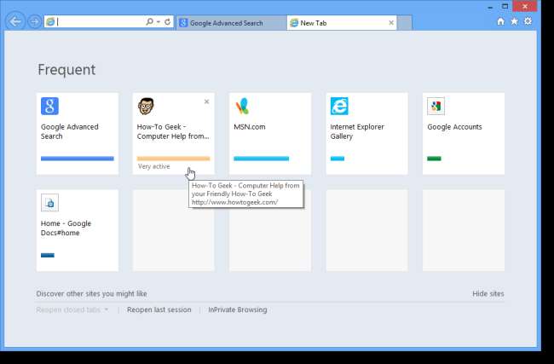Click the New Tab favicon
The width and height of the screenshot is (554, 364).
(x=294, y=23)
